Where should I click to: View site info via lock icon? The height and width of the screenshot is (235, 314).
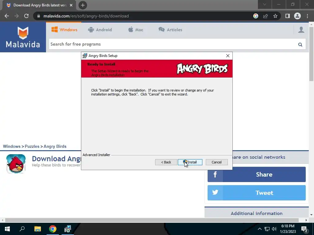[39, 16]
